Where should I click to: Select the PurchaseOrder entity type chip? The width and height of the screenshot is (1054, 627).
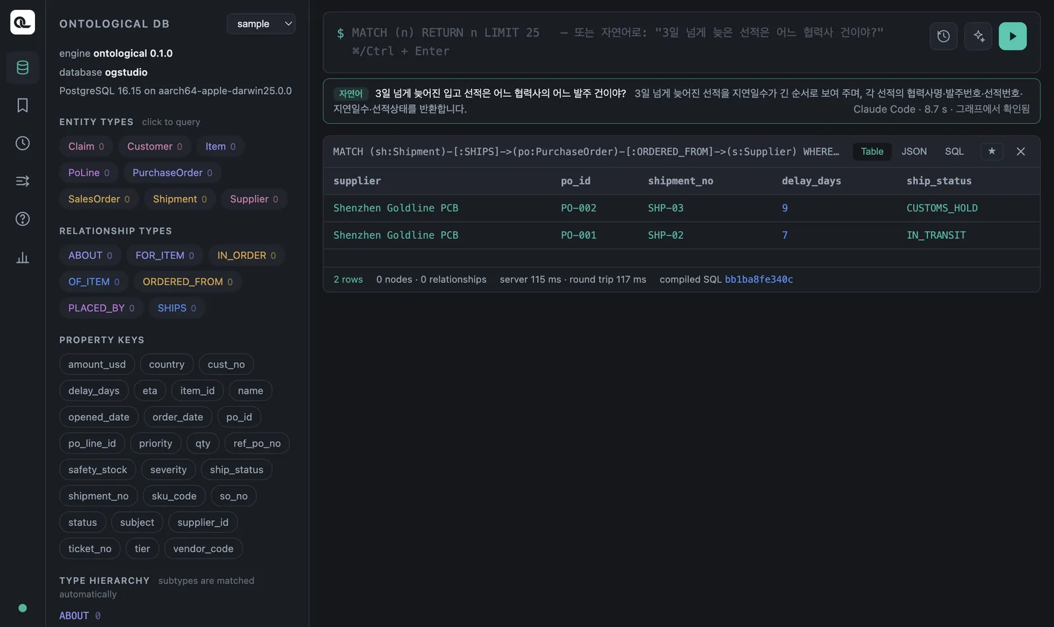172,173
